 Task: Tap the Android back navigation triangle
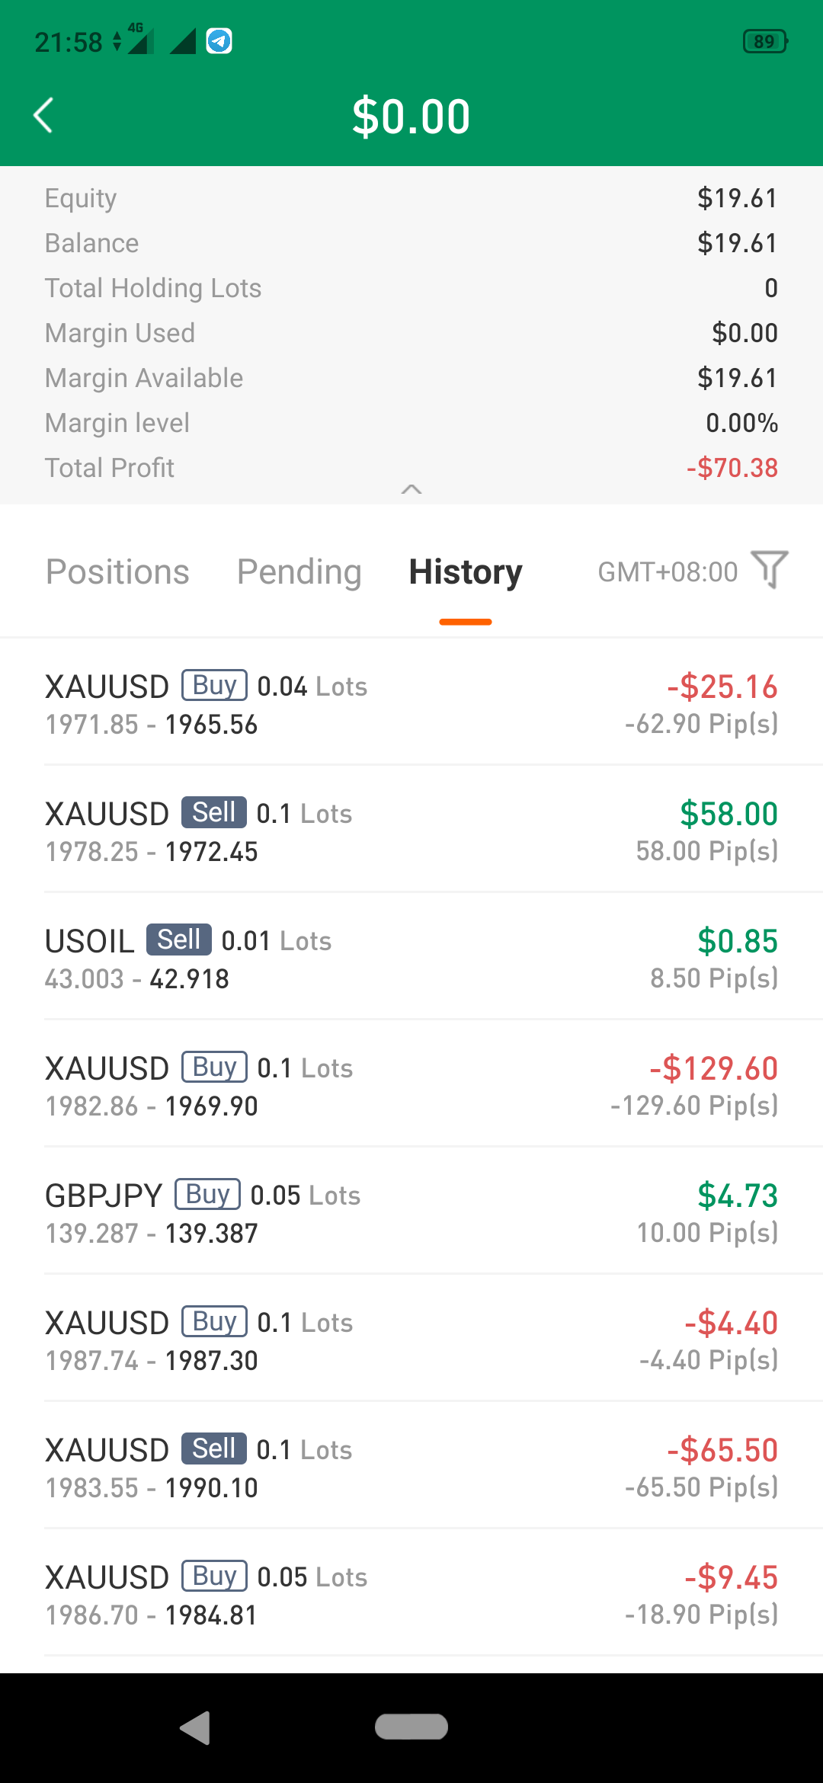click(x=196, y=1727)
